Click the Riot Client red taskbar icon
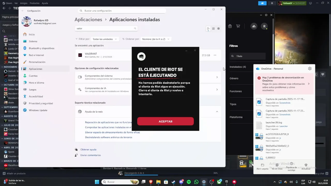Image resolution: width=331 pixels, height=186 pixels. pos(234,182)
